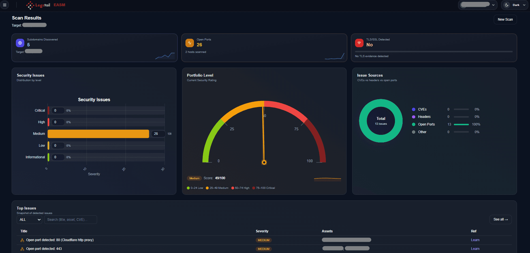Toggle the Open Ports legend entry

tap(423, 124)
